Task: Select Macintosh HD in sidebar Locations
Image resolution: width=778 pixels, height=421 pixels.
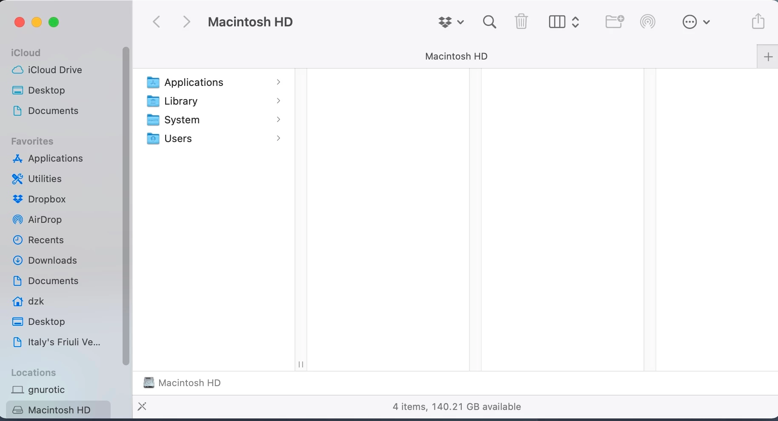Action: pyautogui.click(x=58, y=410)
